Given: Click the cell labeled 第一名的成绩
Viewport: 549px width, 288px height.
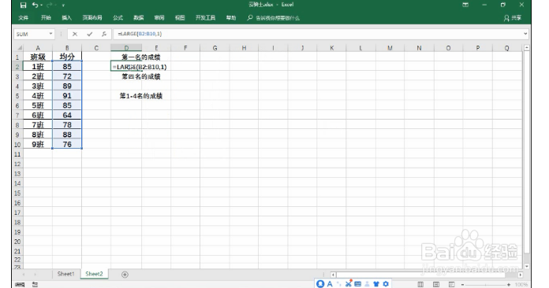Looking at the screenshot, I should tap(140, 57).
